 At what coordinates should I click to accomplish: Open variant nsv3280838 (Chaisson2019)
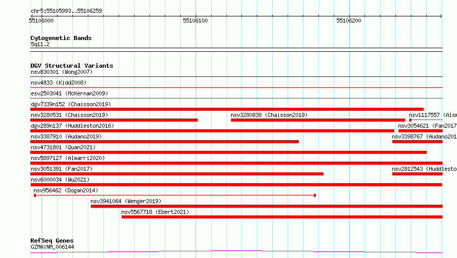coord(269,115)
